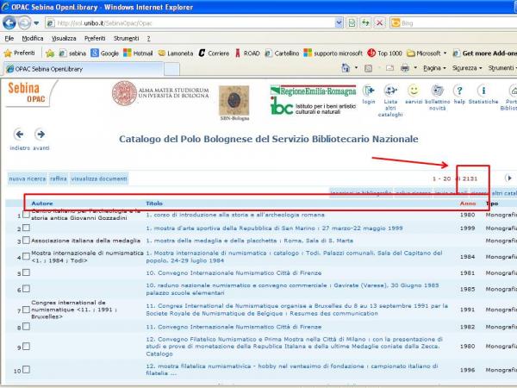The image size is (517, 388).
Task: Open the Corriere favorites link
Action: point(214,53)
